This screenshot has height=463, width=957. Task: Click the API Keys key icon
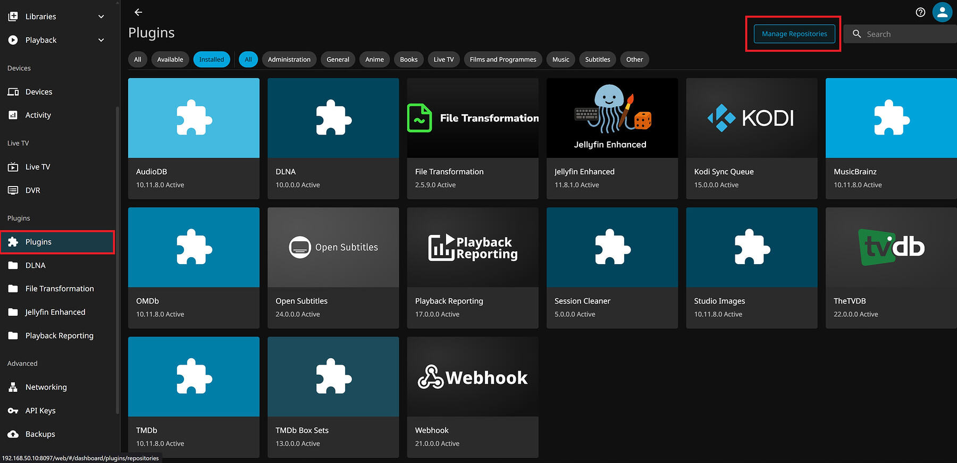13,410
